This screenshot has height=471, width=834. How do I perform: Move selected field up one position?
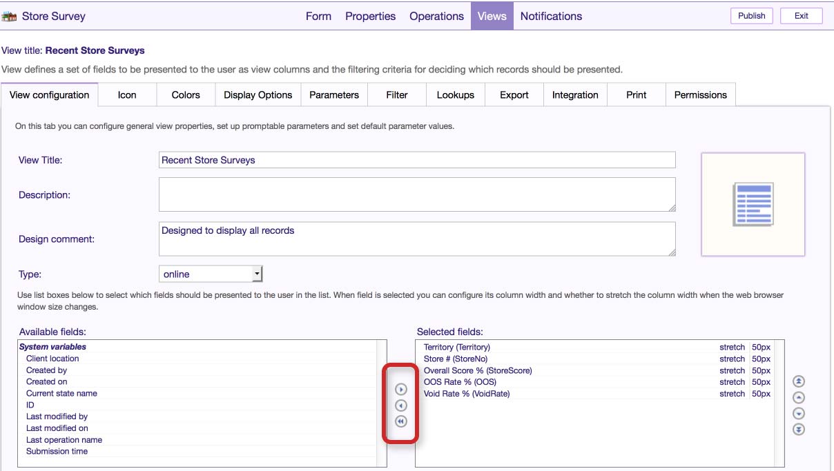coord(799,397)
